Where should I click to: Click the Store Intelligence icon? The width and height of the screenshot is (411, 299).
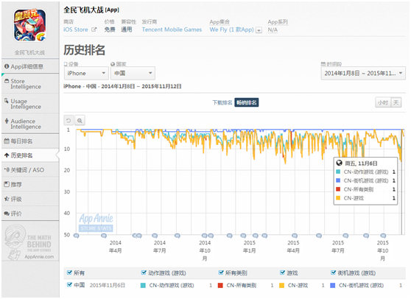point(7,81)
